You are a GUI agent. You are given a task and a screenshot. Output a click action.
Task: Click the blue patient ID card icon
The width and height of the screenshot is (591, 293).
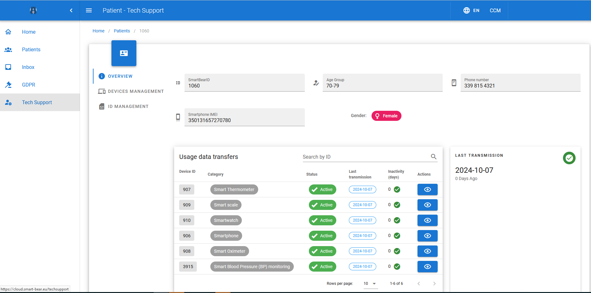pos(124,53)
